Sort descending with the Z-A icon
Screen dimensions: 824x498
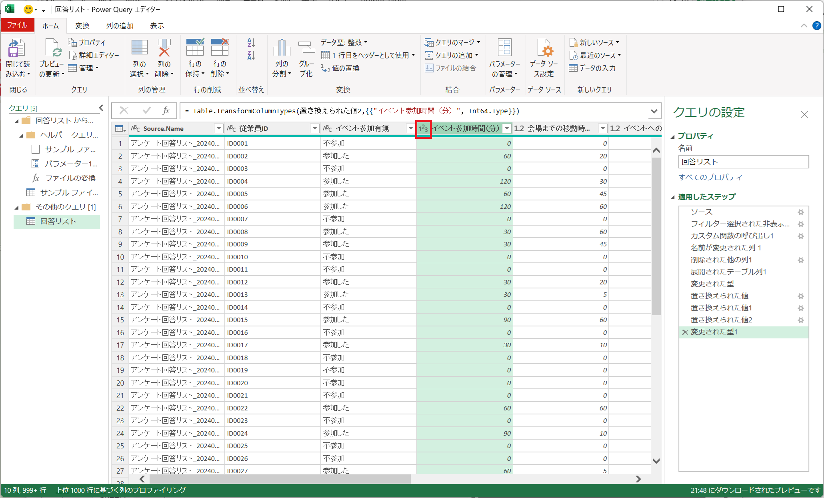click(x=251, y=55)
